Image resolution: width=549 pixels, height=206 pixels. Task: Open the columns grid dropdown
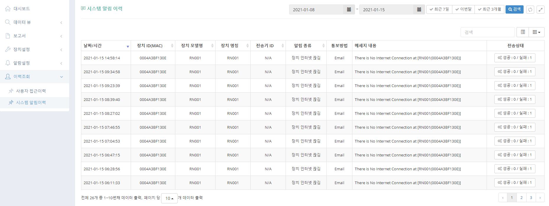(x=537, y=32)
